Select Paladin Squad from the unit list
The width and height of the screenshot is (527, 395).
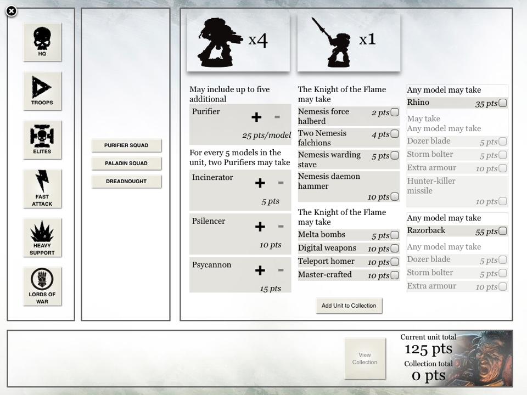(126, 163)
